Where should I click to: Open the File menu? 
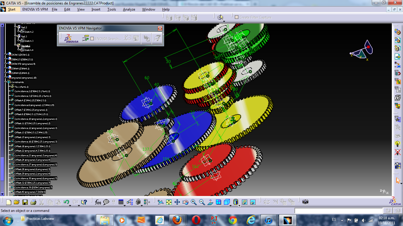[54, 9]
